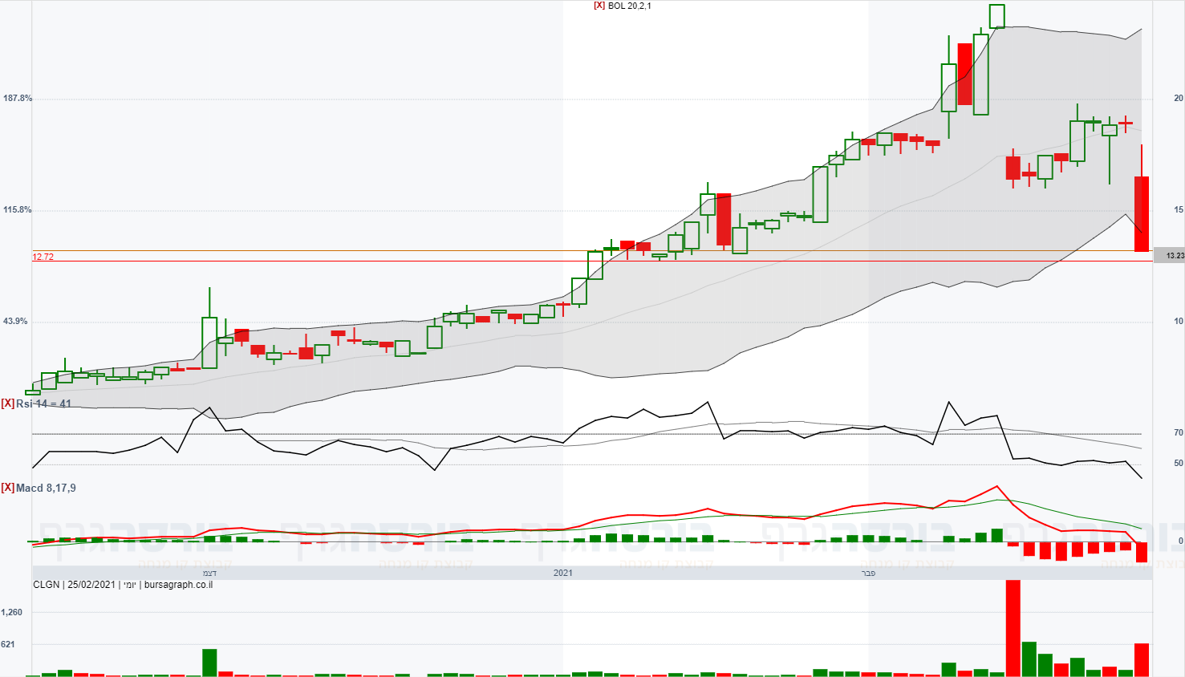Click the 115.8% percent axis label

[18, 209]
